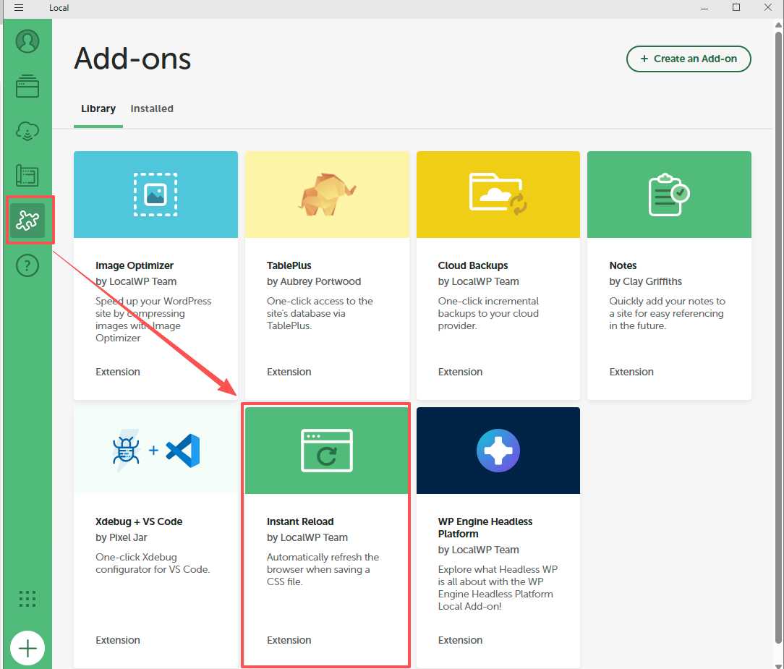
Task: Open the Blueprints icon in sidebar
Action: coord(27,176)
